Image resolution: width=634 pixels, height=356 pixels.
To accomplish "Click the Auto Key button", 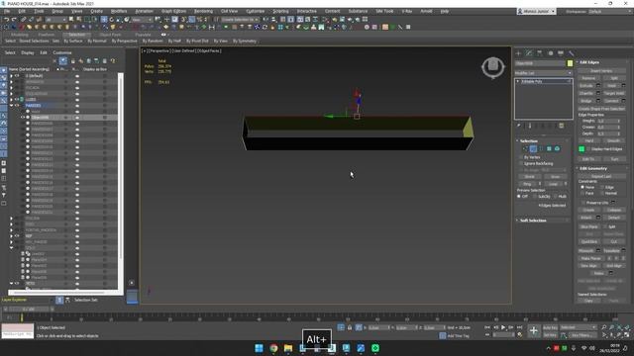I will tap(550, 327).
